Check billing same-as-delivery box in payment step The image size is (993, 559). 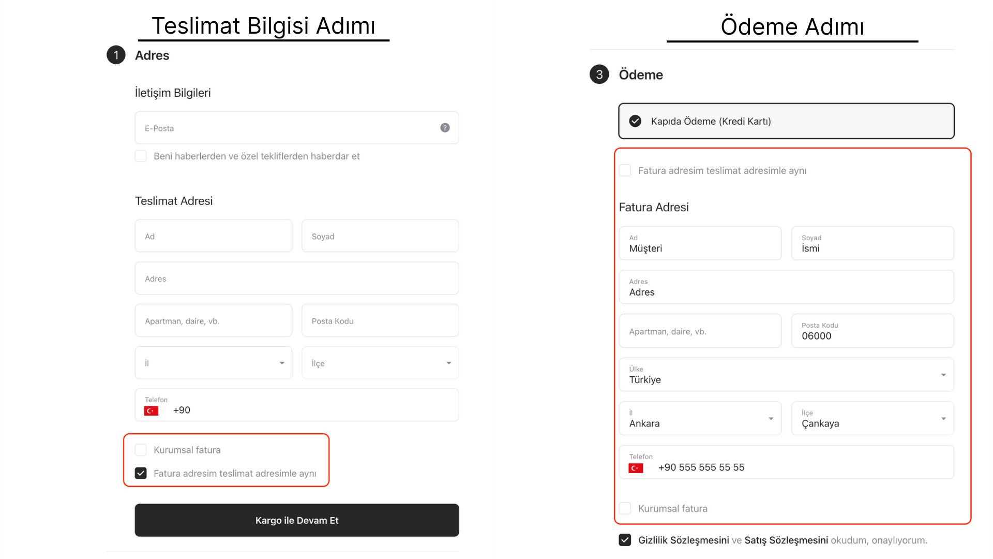pyautogui.click(x=625, y=170)
